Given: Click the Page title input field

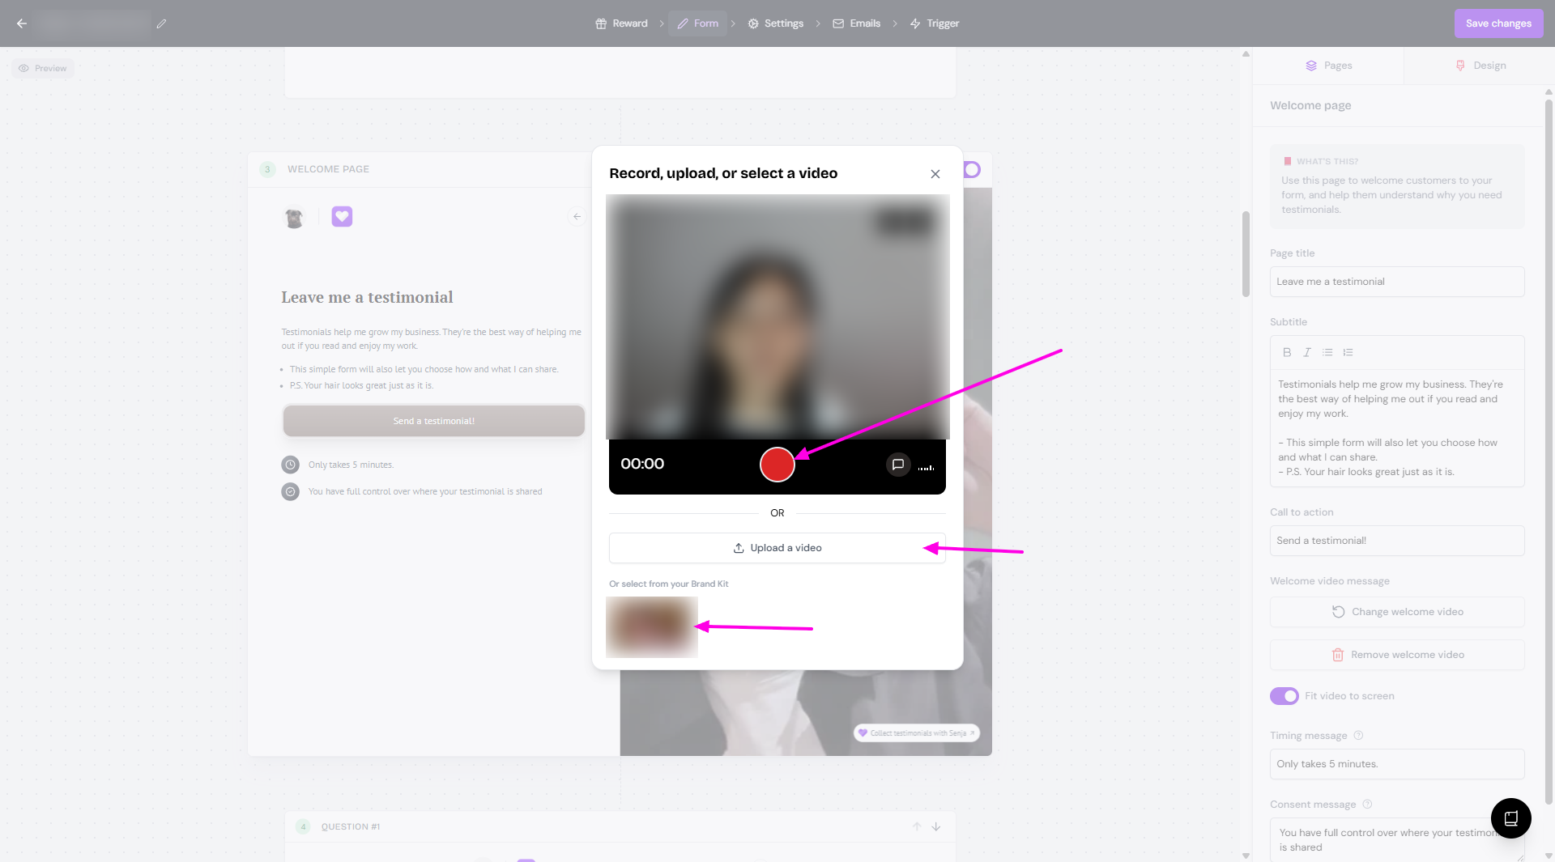Looking at the screenshot, I should [x=1397, y=282].
